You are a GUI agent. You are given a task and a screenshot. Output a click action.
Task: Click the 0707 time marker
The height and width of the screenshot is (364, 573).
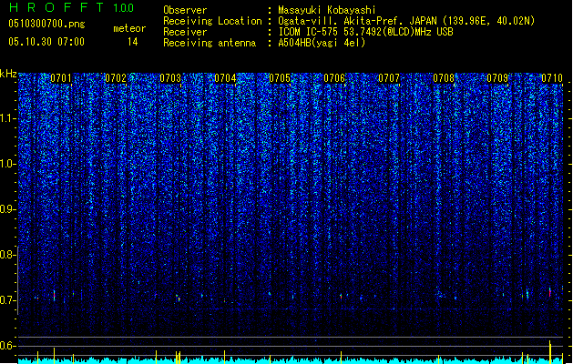point(389,78)
